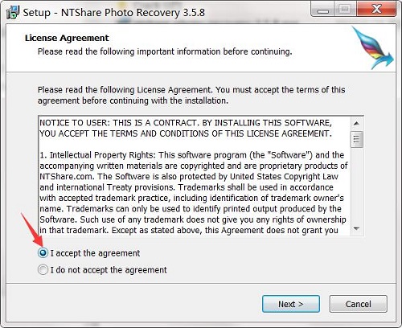The image size is (402, 328).
Task: Click the 'I accept the agreement' label text
Action: pyautogui.click(x=95, y=253)
